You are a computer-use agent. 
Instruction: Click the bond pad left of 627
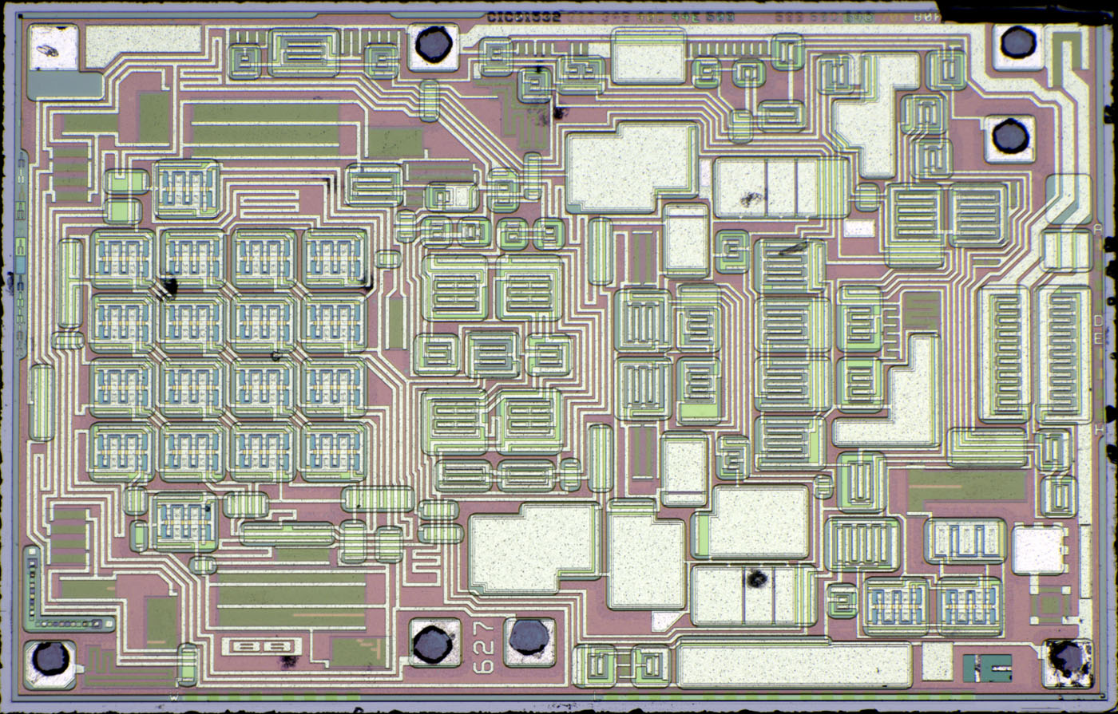(434, 642)
